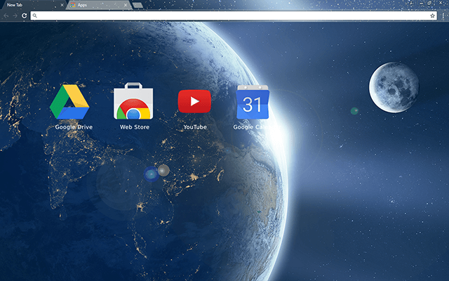
Task: Open the Chrome three-dot menu
Action: coord(443,15)
